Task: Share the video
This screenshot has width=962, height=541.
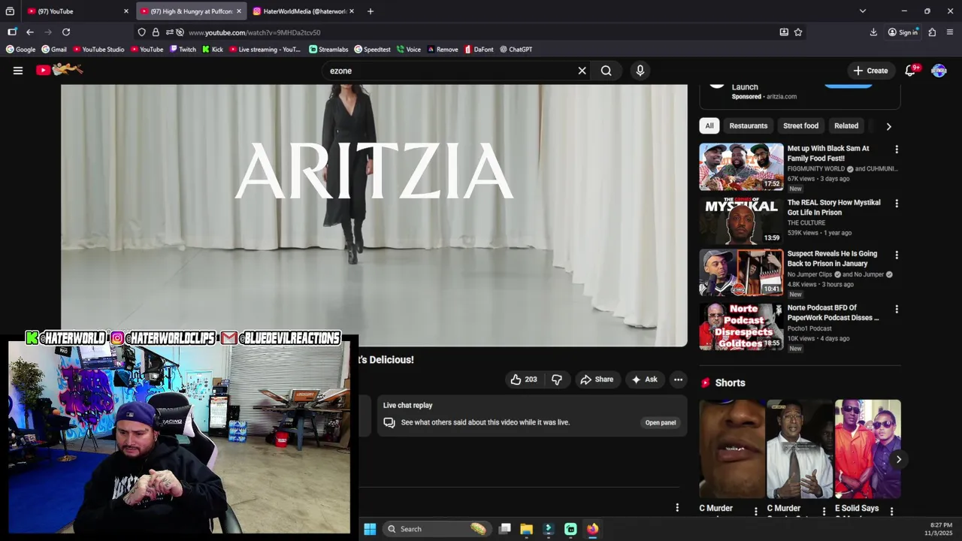Action: tap(597, 379)
